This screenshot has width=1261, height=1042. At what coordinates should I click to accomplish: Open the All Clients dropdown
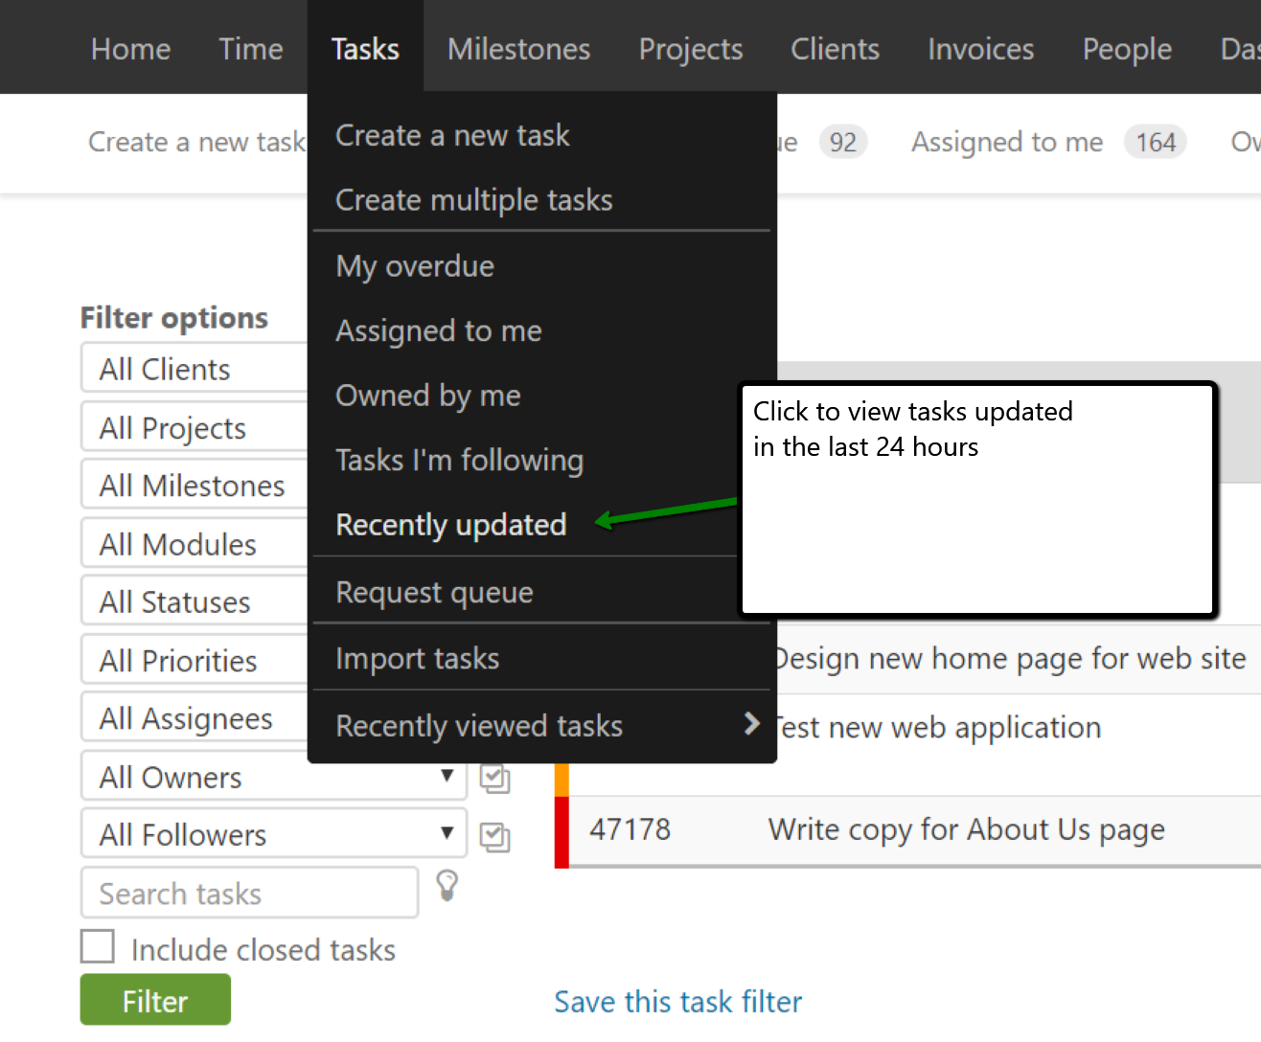tap(192, 368)
